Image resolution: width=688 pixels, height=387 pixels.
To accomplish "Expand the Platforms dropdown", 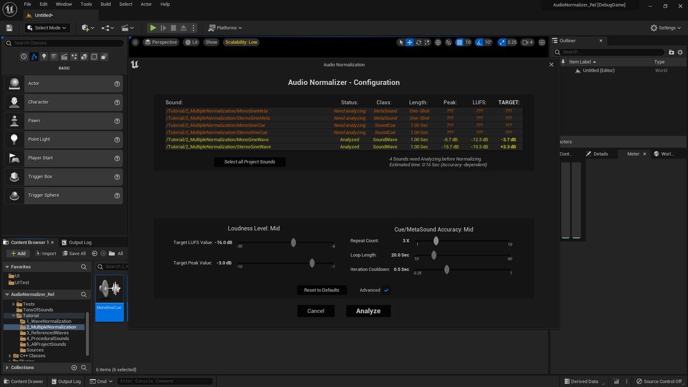I will click(x=225, y=28).
